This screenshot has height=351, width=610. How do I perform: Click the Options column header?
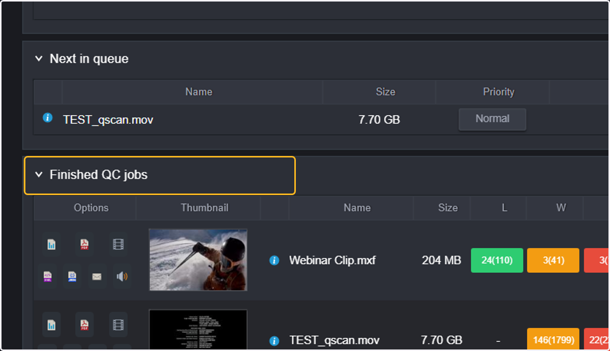click(91, 208)
